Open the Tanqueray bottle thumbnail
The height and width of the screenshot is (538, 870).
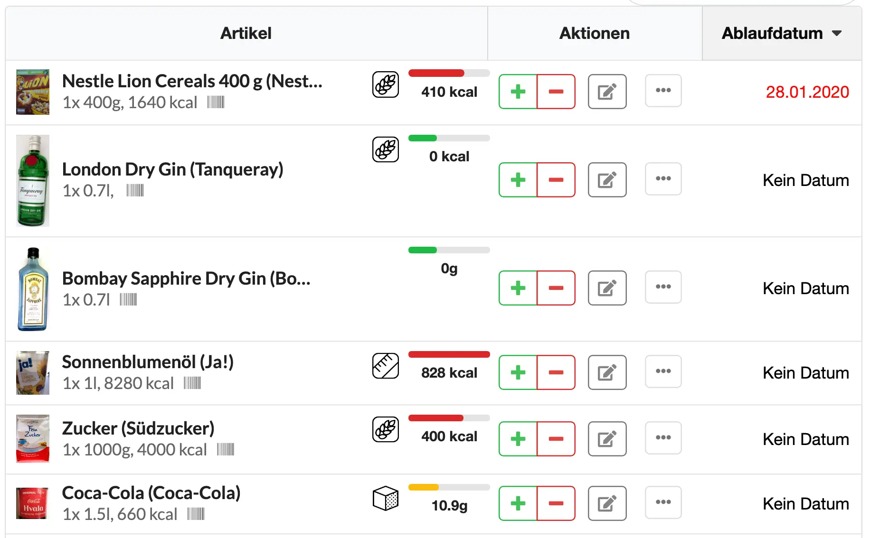pyautogui.click(x=33, y=181)
